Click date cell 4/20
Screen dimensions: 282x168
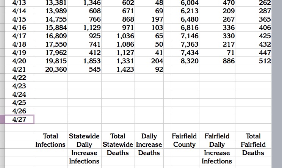(x=19, y=61)
